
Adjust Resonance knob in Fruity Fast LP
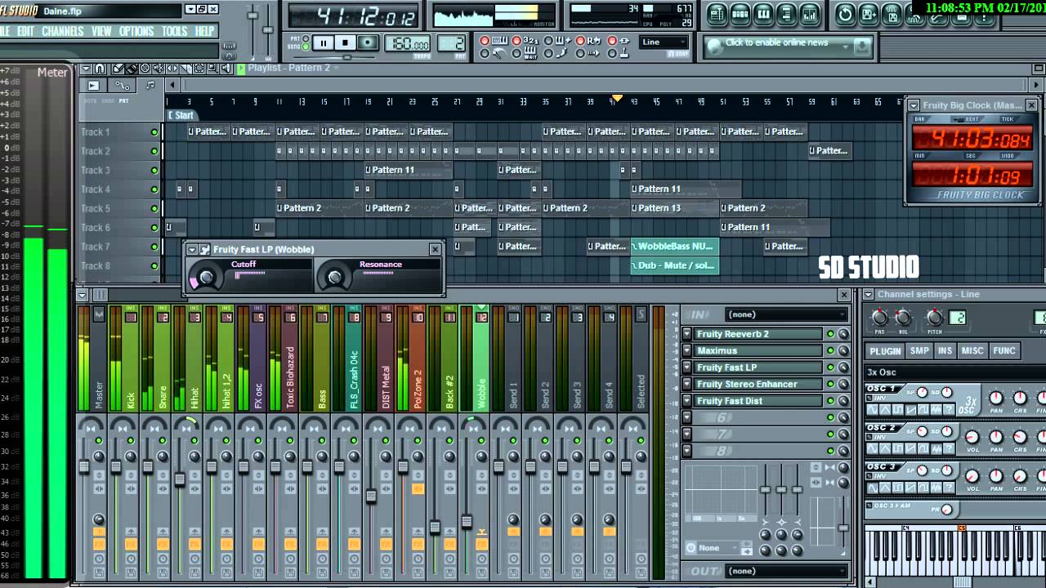334,278
